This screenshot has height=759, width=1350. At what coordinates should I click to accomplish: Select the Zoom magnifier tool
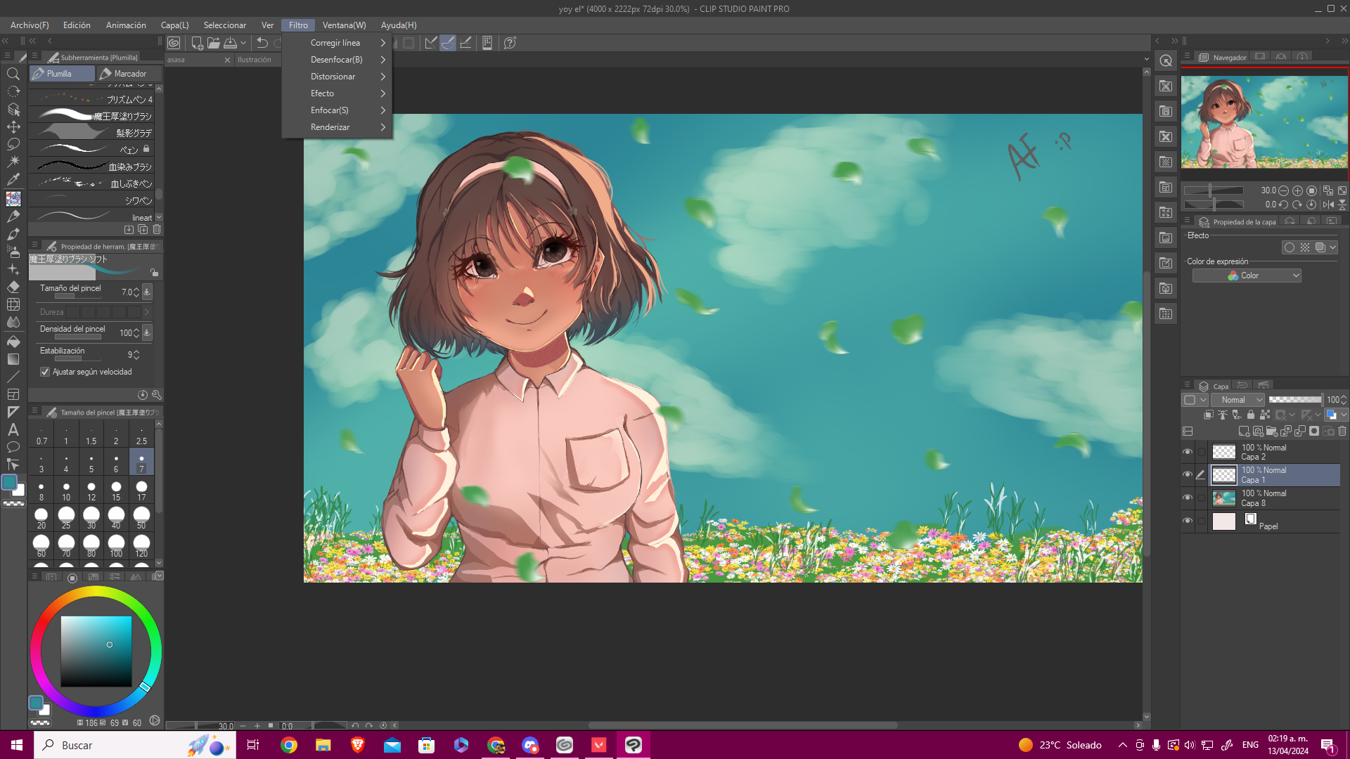pyautogui.click(x=13, y=74)
